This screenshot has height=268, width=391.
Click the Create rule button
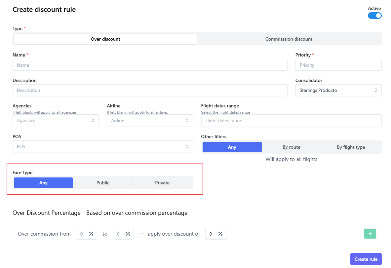tap(366, 259)
